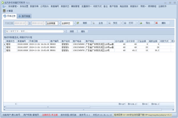
Task: Open the 系统设置 menu
Action: pos(24,6)
